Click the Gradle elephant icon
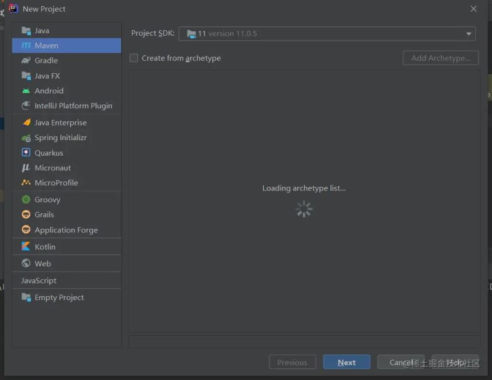Screen dimensions: 492x380 click(x=26, y=60)
